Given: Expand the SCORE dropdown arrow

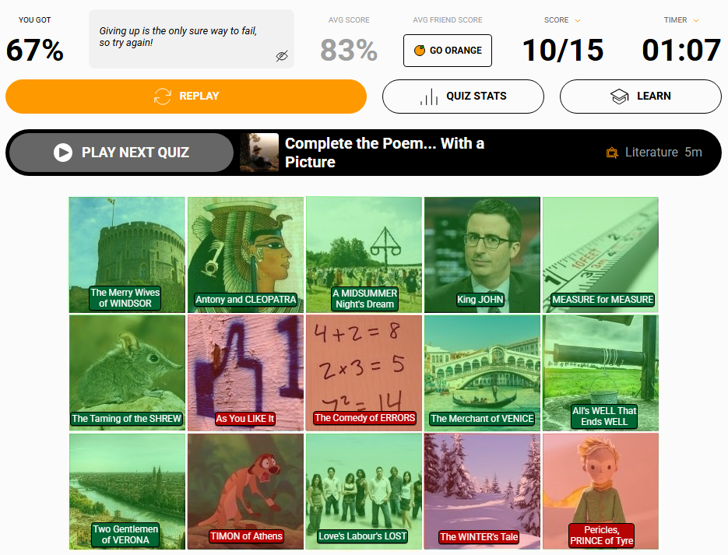Looking at the screenshot, I should [578, 20].
